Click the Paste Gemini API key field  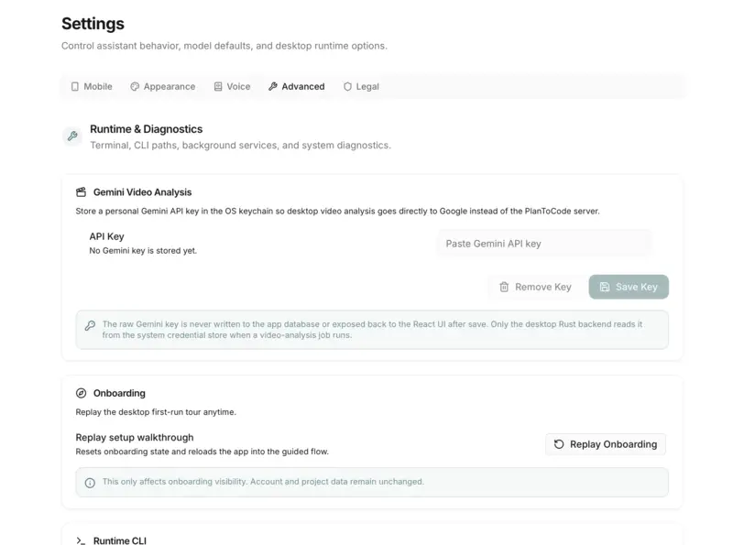[x=544, y=243]
